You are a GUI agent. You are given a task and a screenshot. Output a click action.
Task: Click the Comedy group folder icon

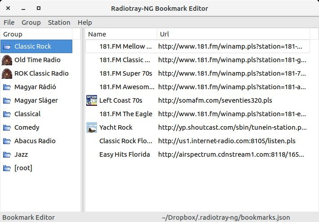click(x=7, y=127)
